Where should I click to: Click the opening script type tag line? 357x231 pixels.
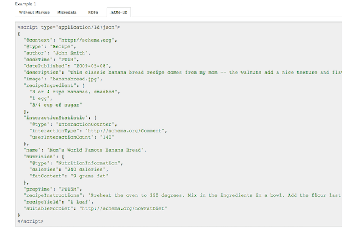69,27
